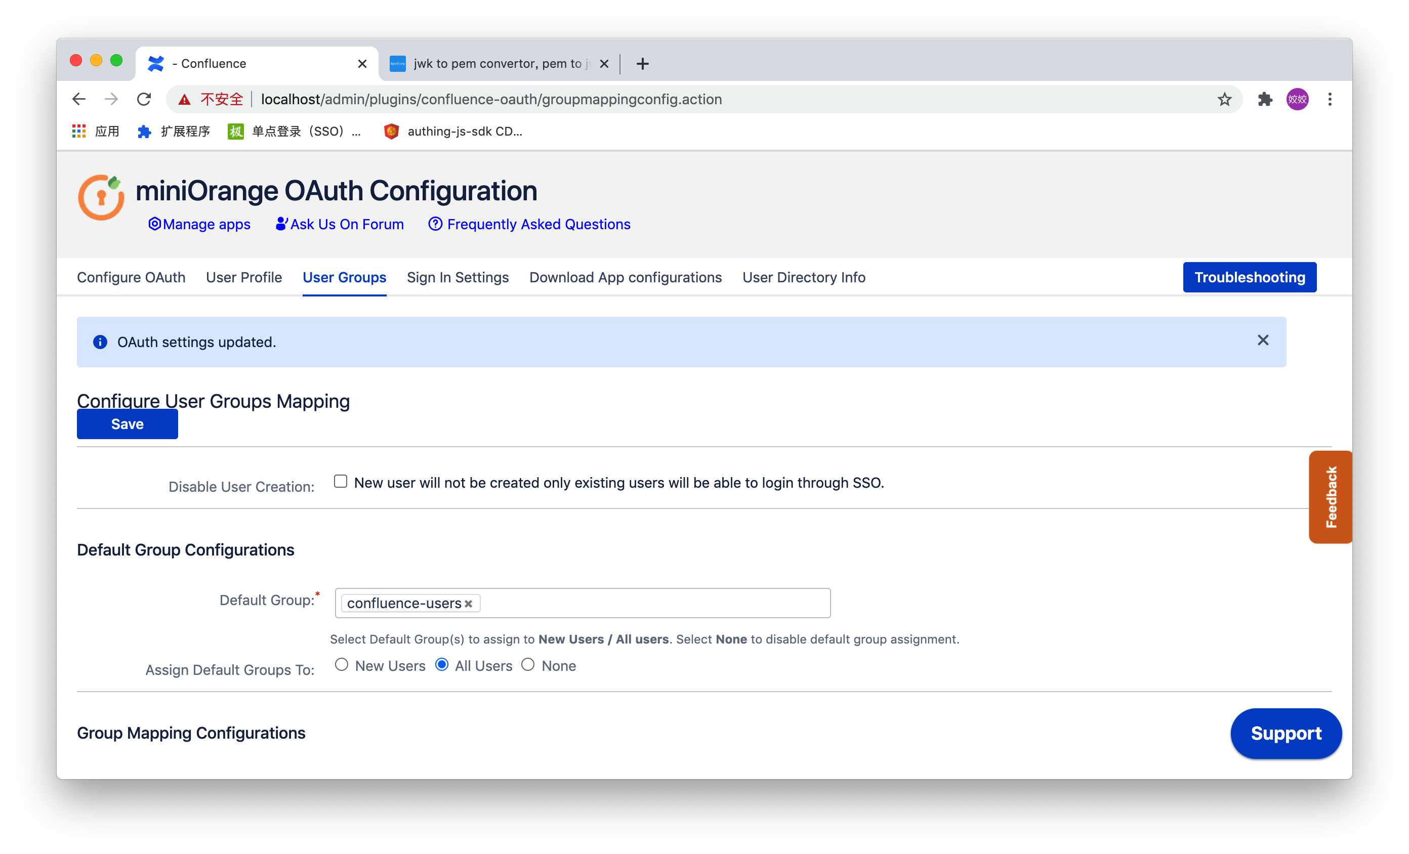The width and height of the screenshot is (1409, 854).
Task: Enable the Disable User Creation checkbox
Action: [340, 481]
